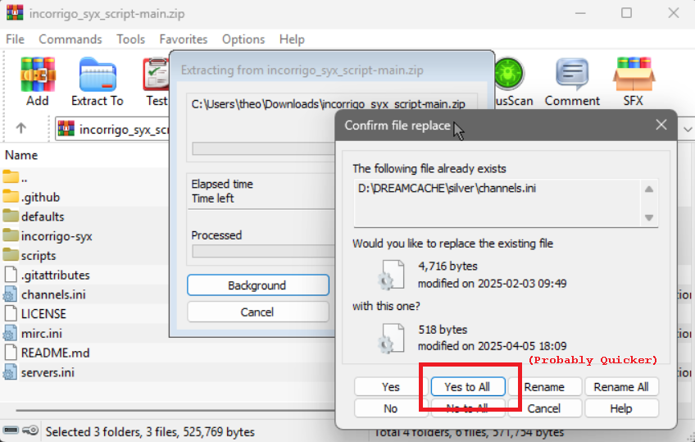Open the Favorites menu
This screenshot has width=695, height=442.
tap(184, 39)
